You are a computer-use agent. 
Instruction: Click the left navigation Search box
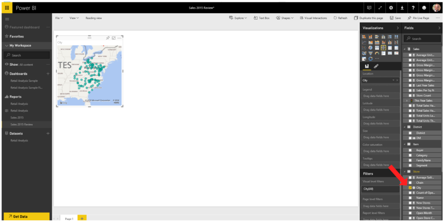coord(27,55)
